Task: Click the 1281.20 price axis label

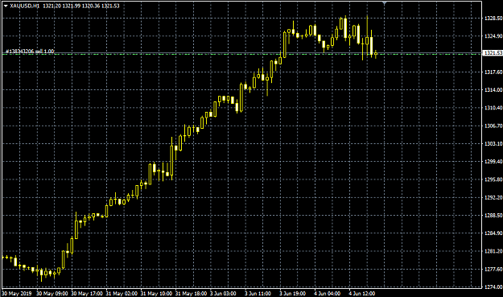Action: 493,251
